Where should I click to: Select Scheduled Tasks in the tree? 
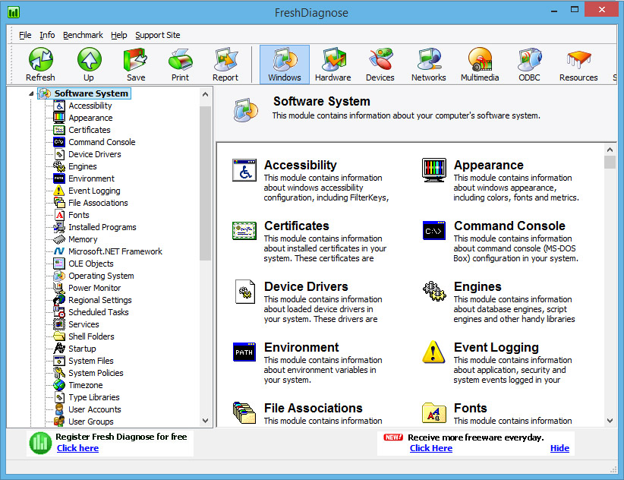coord(98,312)
